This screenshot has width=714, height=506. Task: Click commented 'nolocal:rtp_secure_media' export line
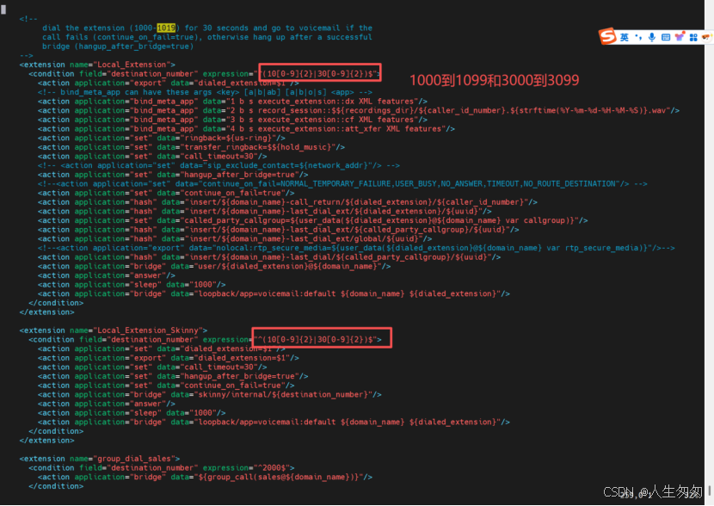click(x=356, y=248)
